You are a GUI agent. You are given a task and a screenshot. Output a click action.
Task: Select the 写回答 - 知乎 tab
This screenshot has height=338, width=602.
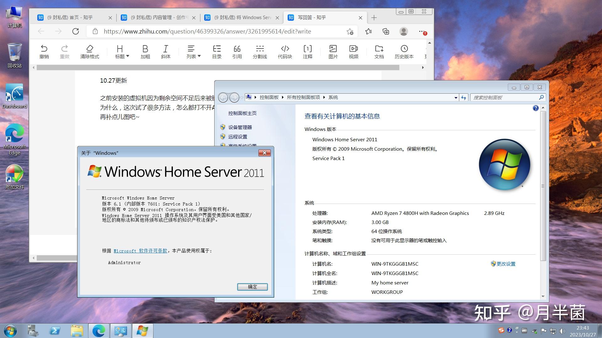(x=325, y=18)
